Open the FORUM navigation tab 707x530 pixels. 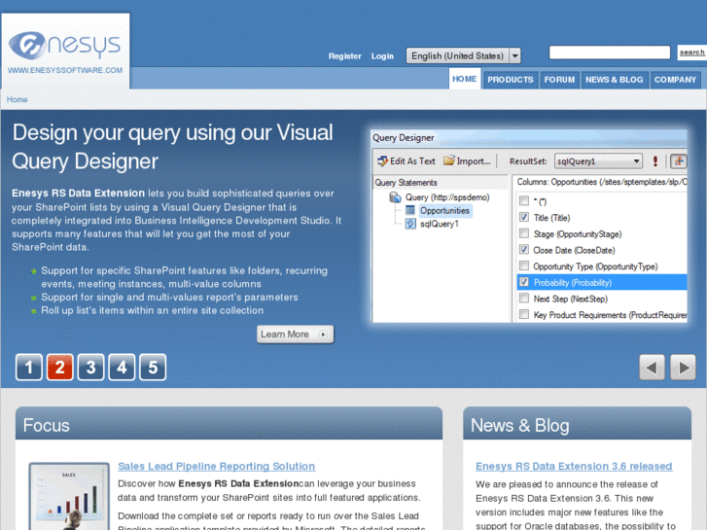coord(559,80)
